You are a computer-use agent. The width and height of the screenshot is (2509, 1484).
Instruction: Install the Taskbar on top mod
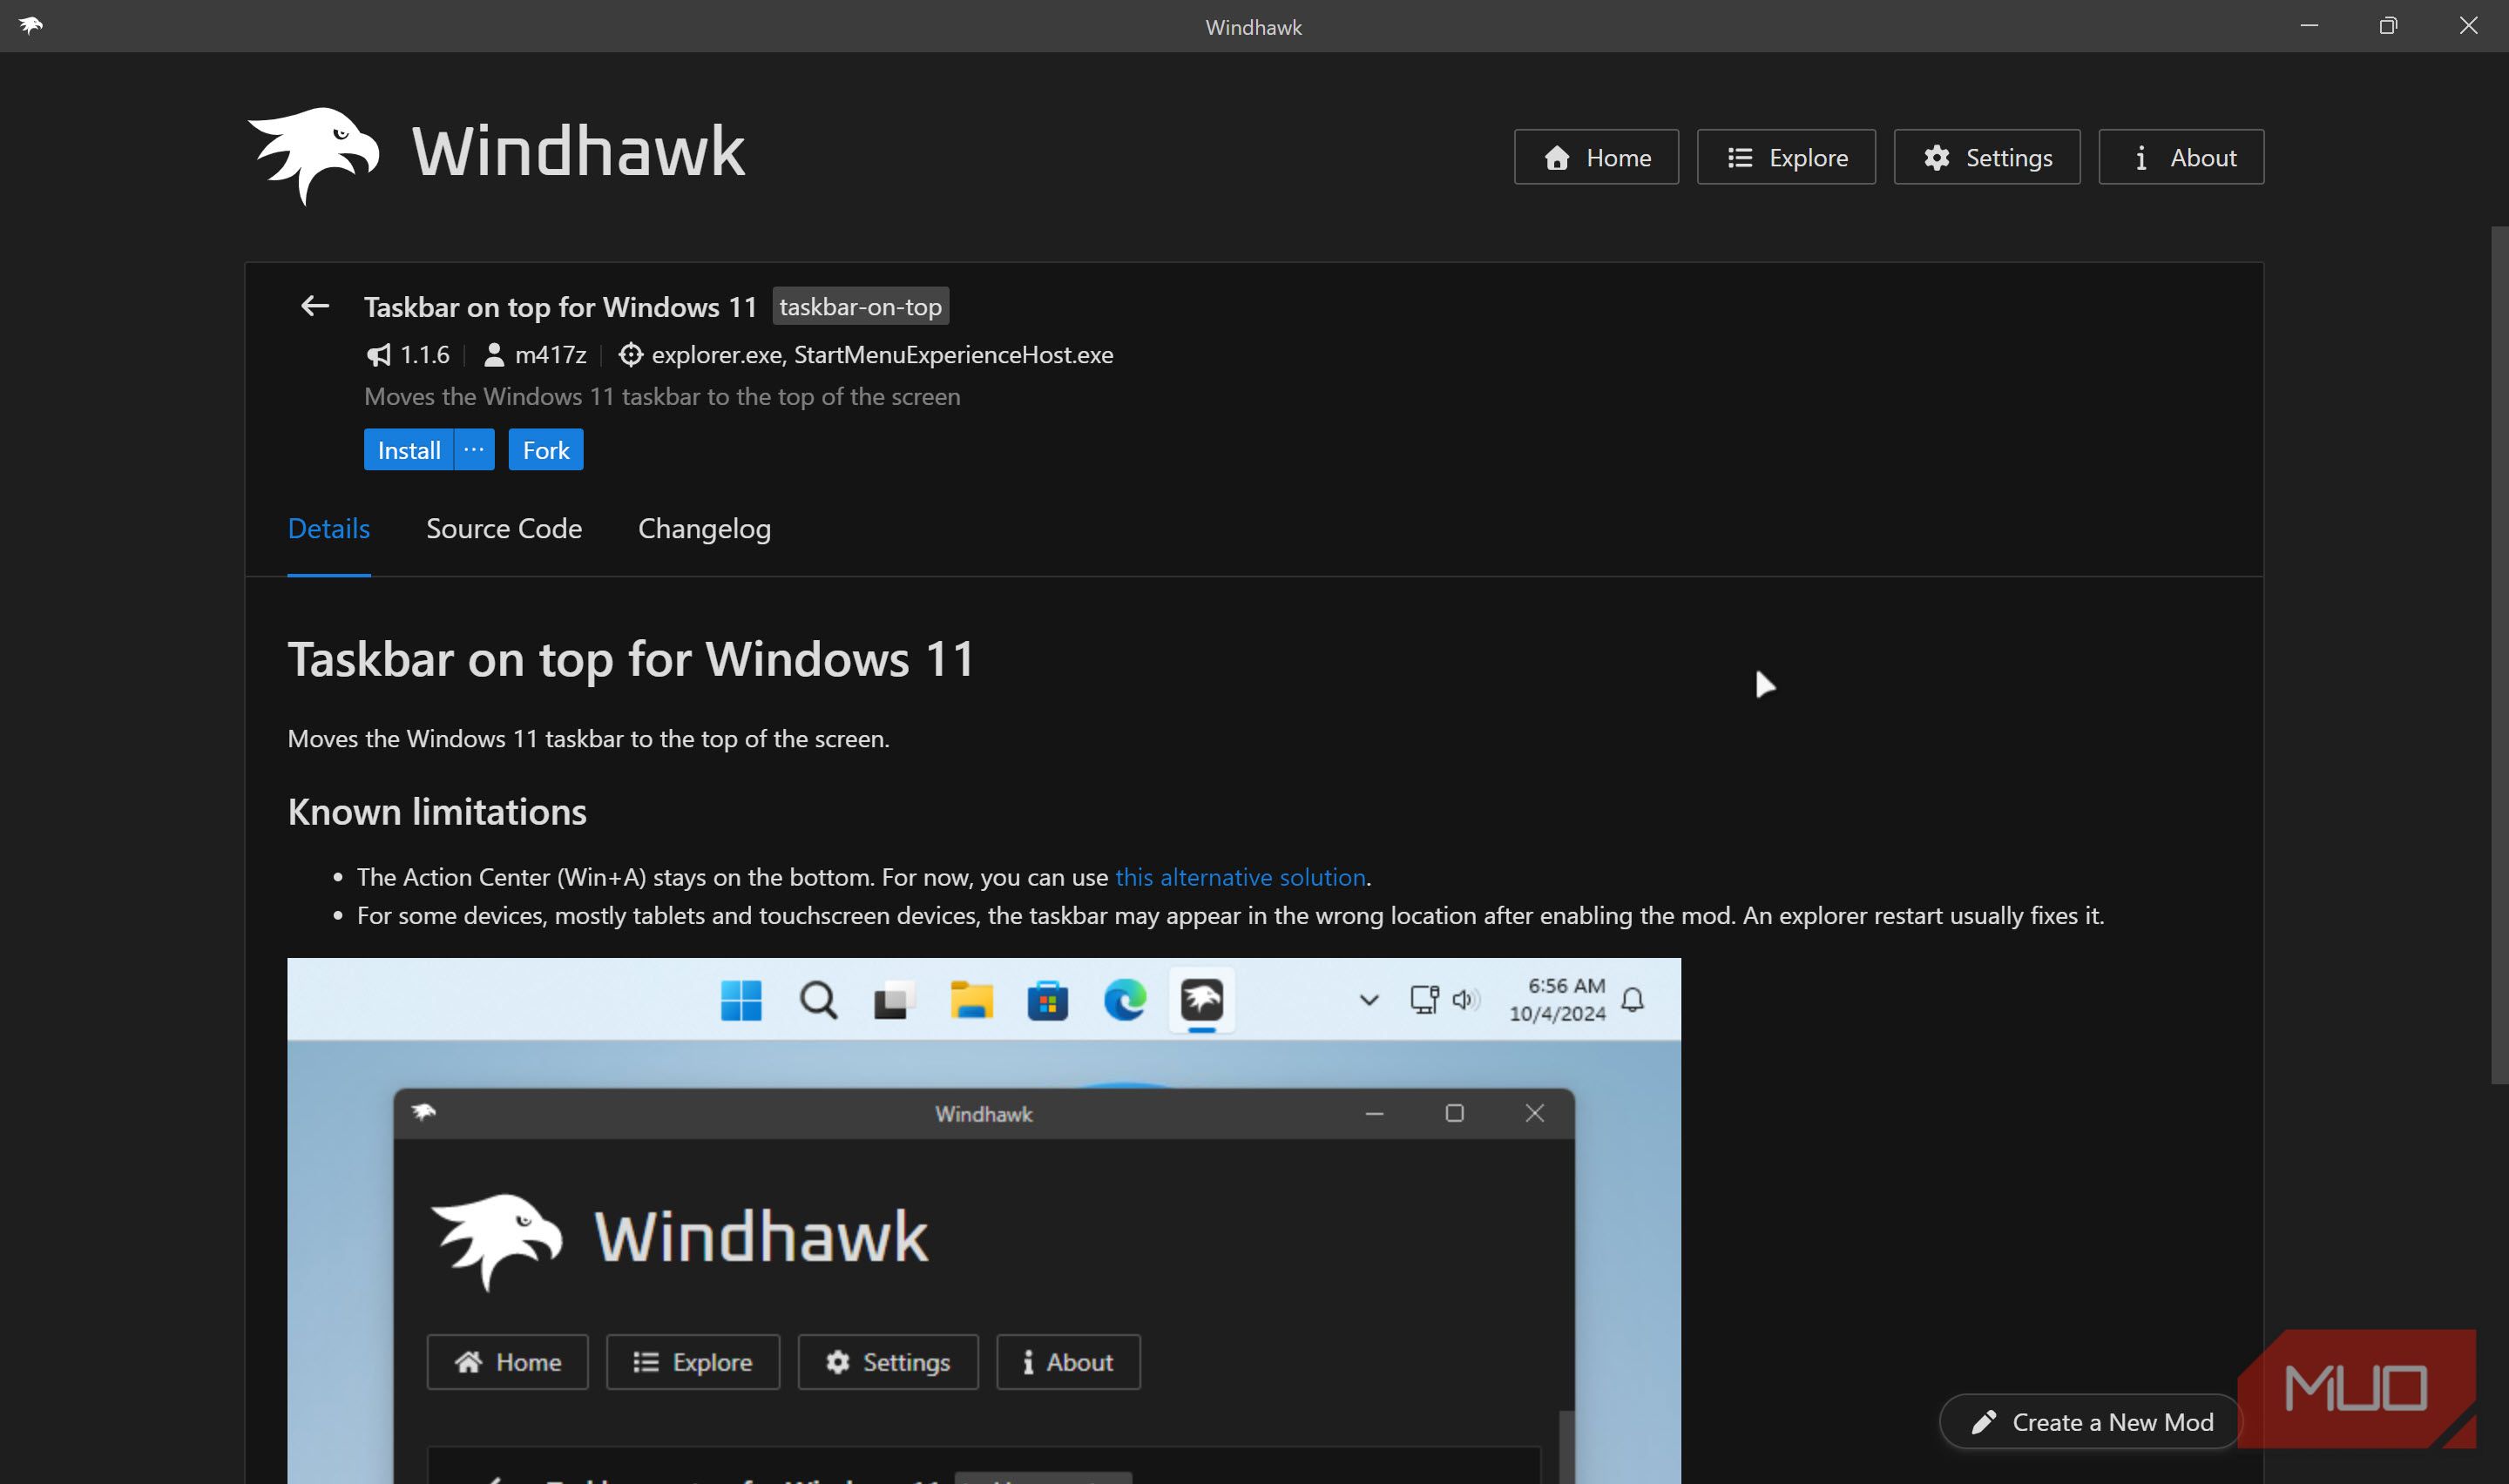(409, 450)
